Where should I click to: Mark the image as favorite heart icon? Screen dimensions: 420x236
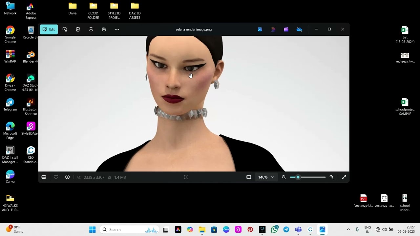(x=56, y=177)
